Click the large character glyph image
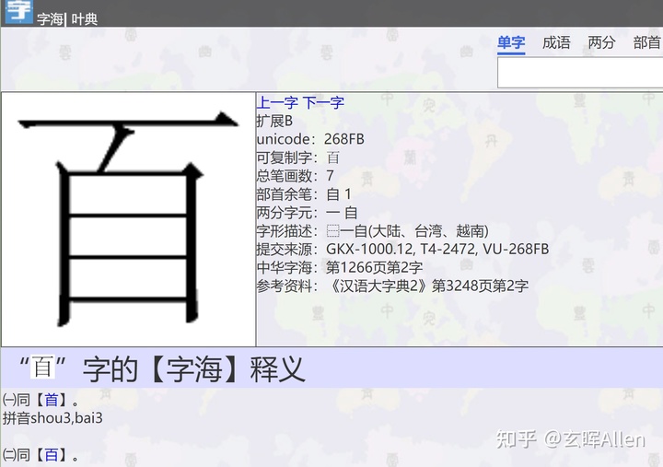This screenshot has height=467, width=663. tap(129, 219)
